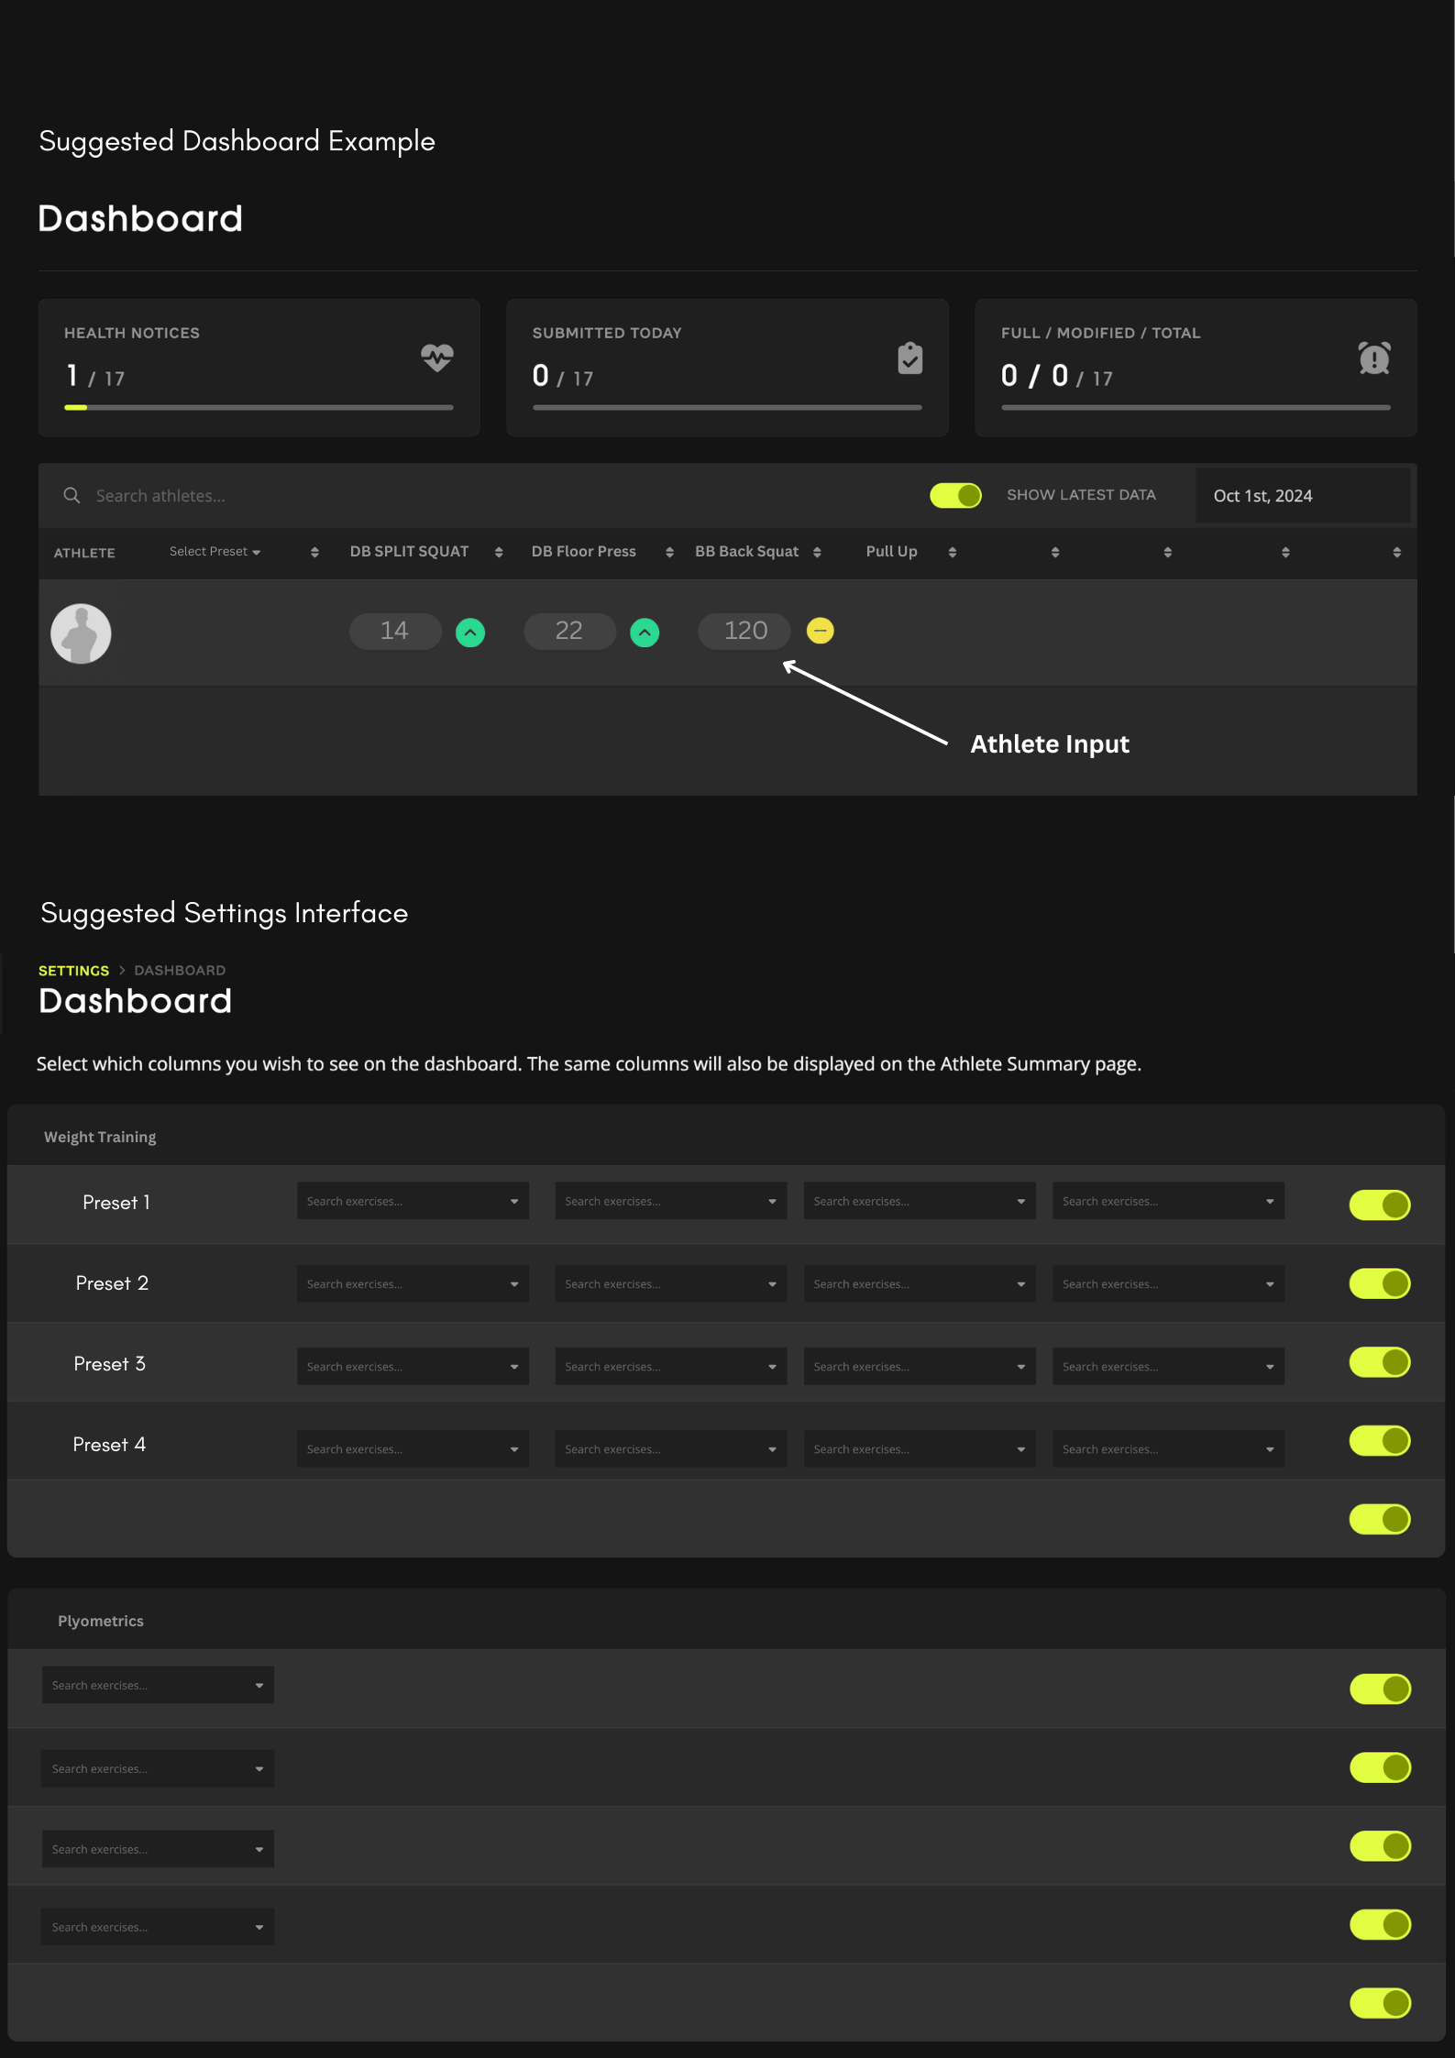Click the alarm clock icon in Full/Modified/Total card

(x=1373, y=358)
